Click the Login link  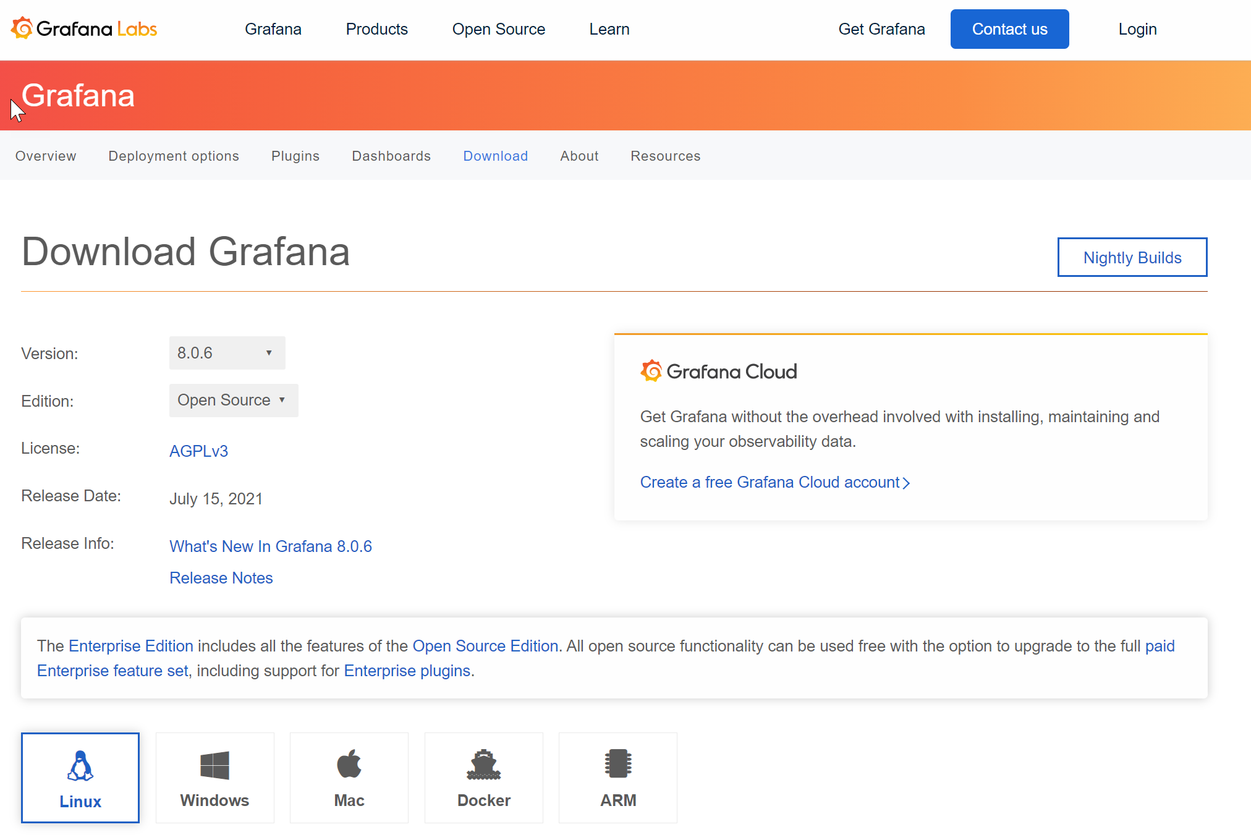pos(1138,29)
